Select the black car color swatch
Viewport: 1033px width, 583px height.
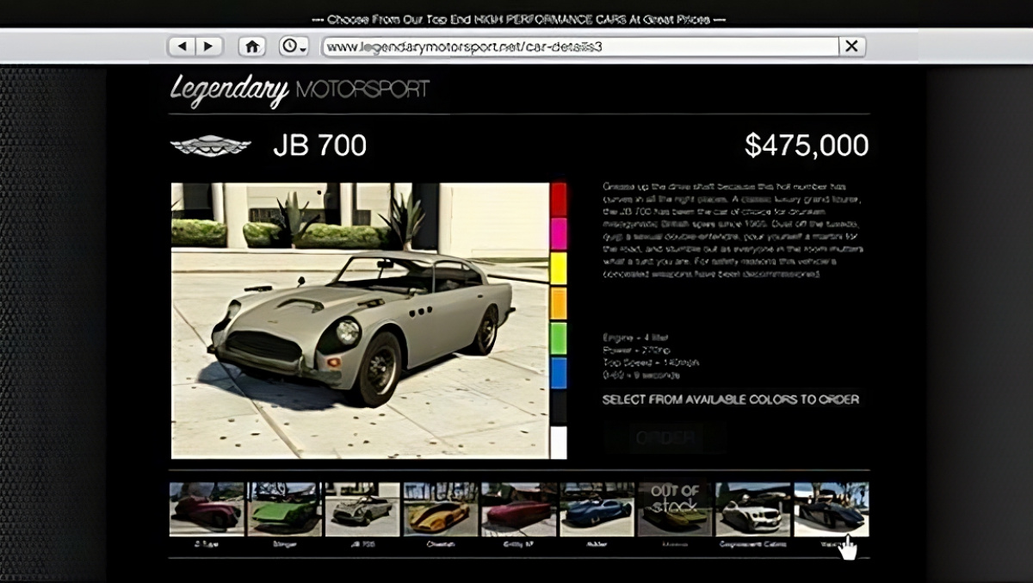[x=559, y=408]
